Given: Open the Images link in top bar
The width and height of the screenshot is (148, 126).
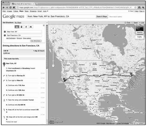Looking at the screenshot, I should tap(9, 11).
